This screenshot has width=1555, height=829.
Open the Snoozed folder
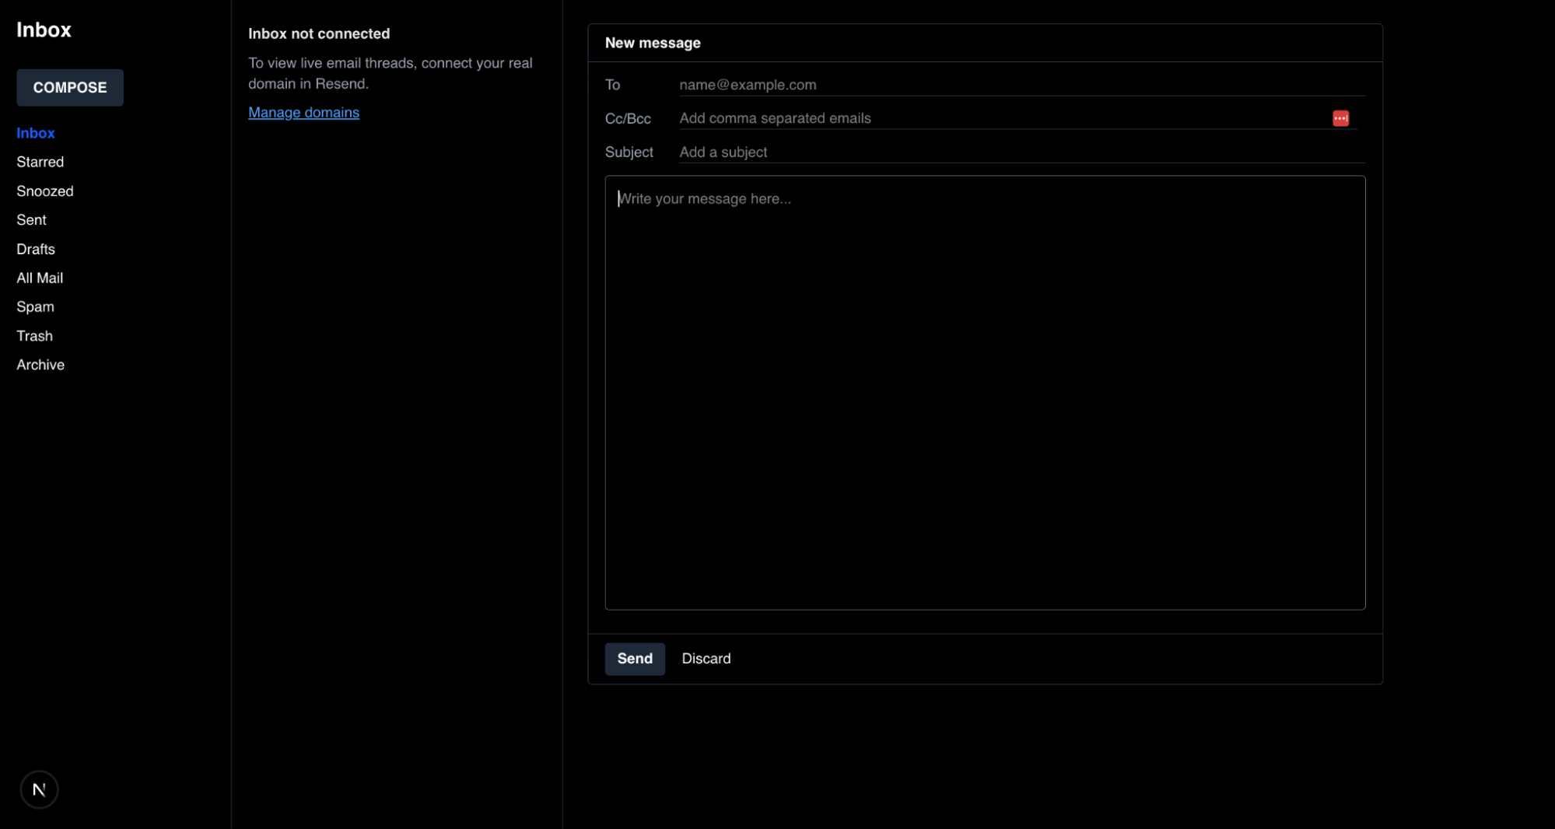[44, 191]
